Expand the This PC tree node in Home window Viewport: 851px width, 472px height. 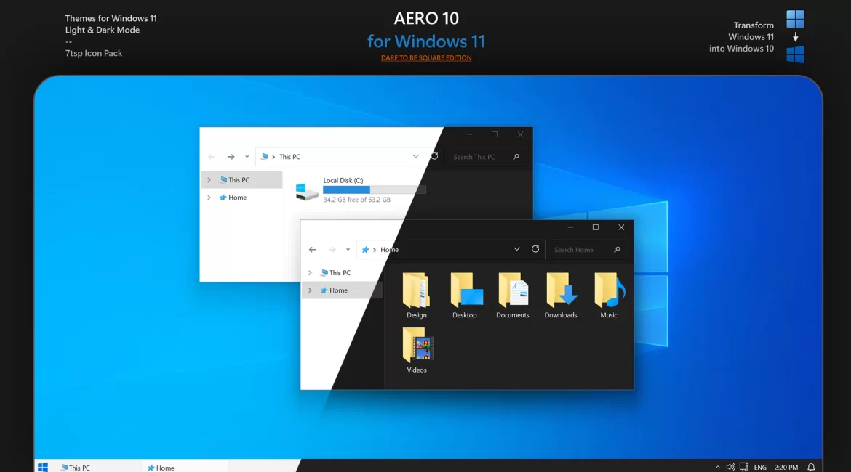click(x=310, y=273)
